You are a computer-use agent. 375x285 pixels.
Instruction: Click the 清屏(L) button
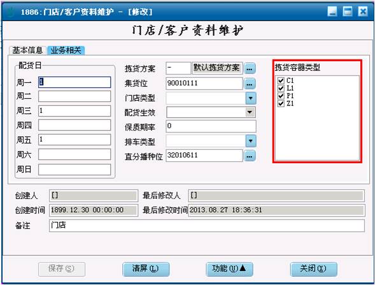146,269
